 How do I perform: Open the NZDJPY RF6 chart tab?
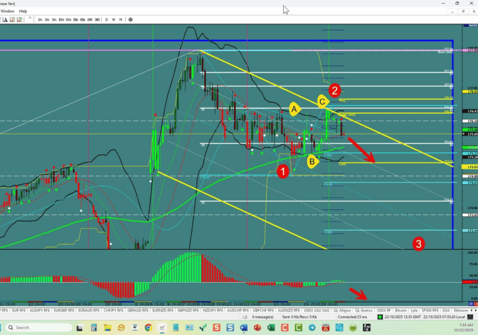pyautogui.click(x=213, y=310)
